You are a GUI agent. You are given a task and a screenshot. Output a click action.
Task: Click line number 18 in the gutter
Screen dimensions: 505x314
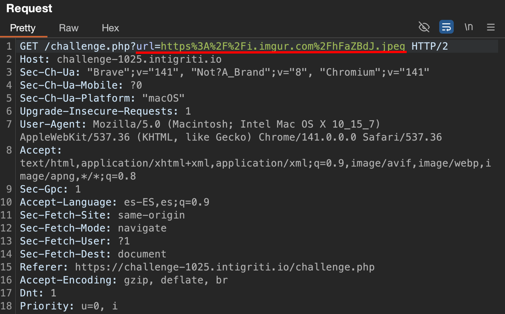(8, 306)
